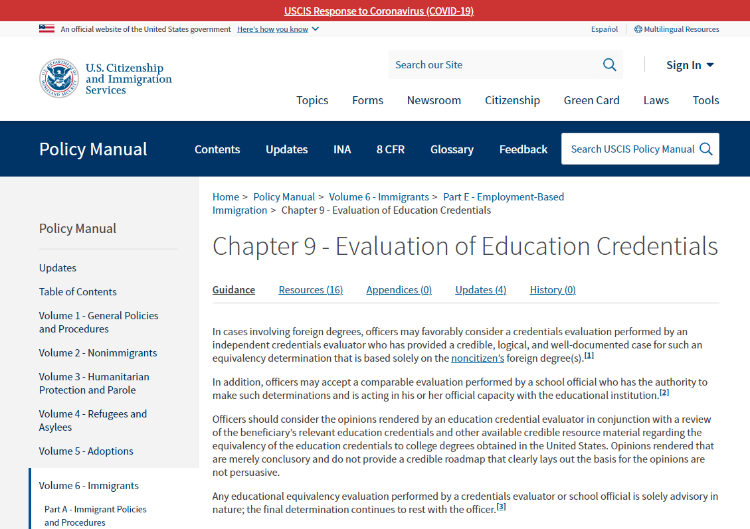
Task: Click the US flag icon
Action: click(x=47, y=29)
